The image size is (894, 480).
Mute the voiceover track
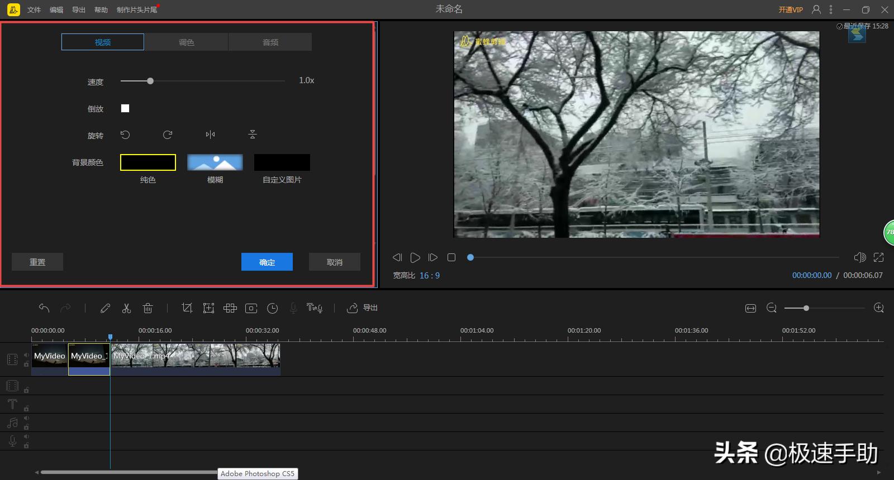26,436
